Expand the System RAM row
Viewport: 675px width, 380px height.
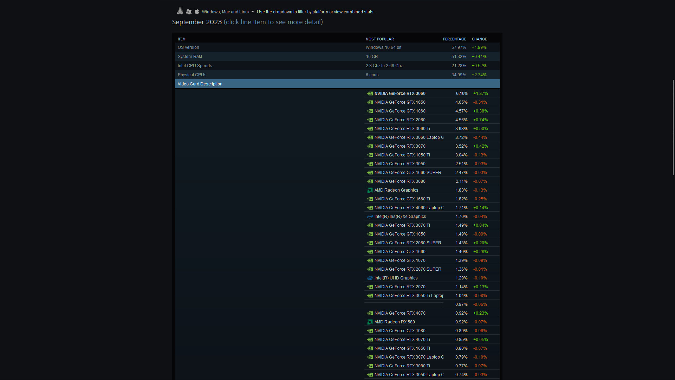coord(337,57)
